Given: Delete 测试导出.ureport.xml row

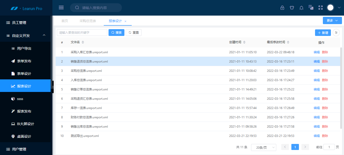Looking at the screenshot, I should pyautogui.click(x=325, y=136).
